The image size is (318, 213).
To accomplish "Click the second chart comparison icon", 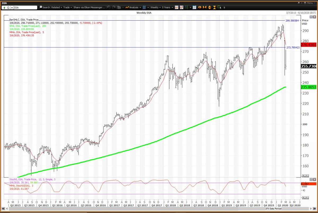I will (182, 7).
